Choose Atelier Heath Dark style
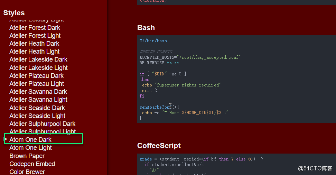The height and width of the screenshot is (175, 336). coord(34,44)
